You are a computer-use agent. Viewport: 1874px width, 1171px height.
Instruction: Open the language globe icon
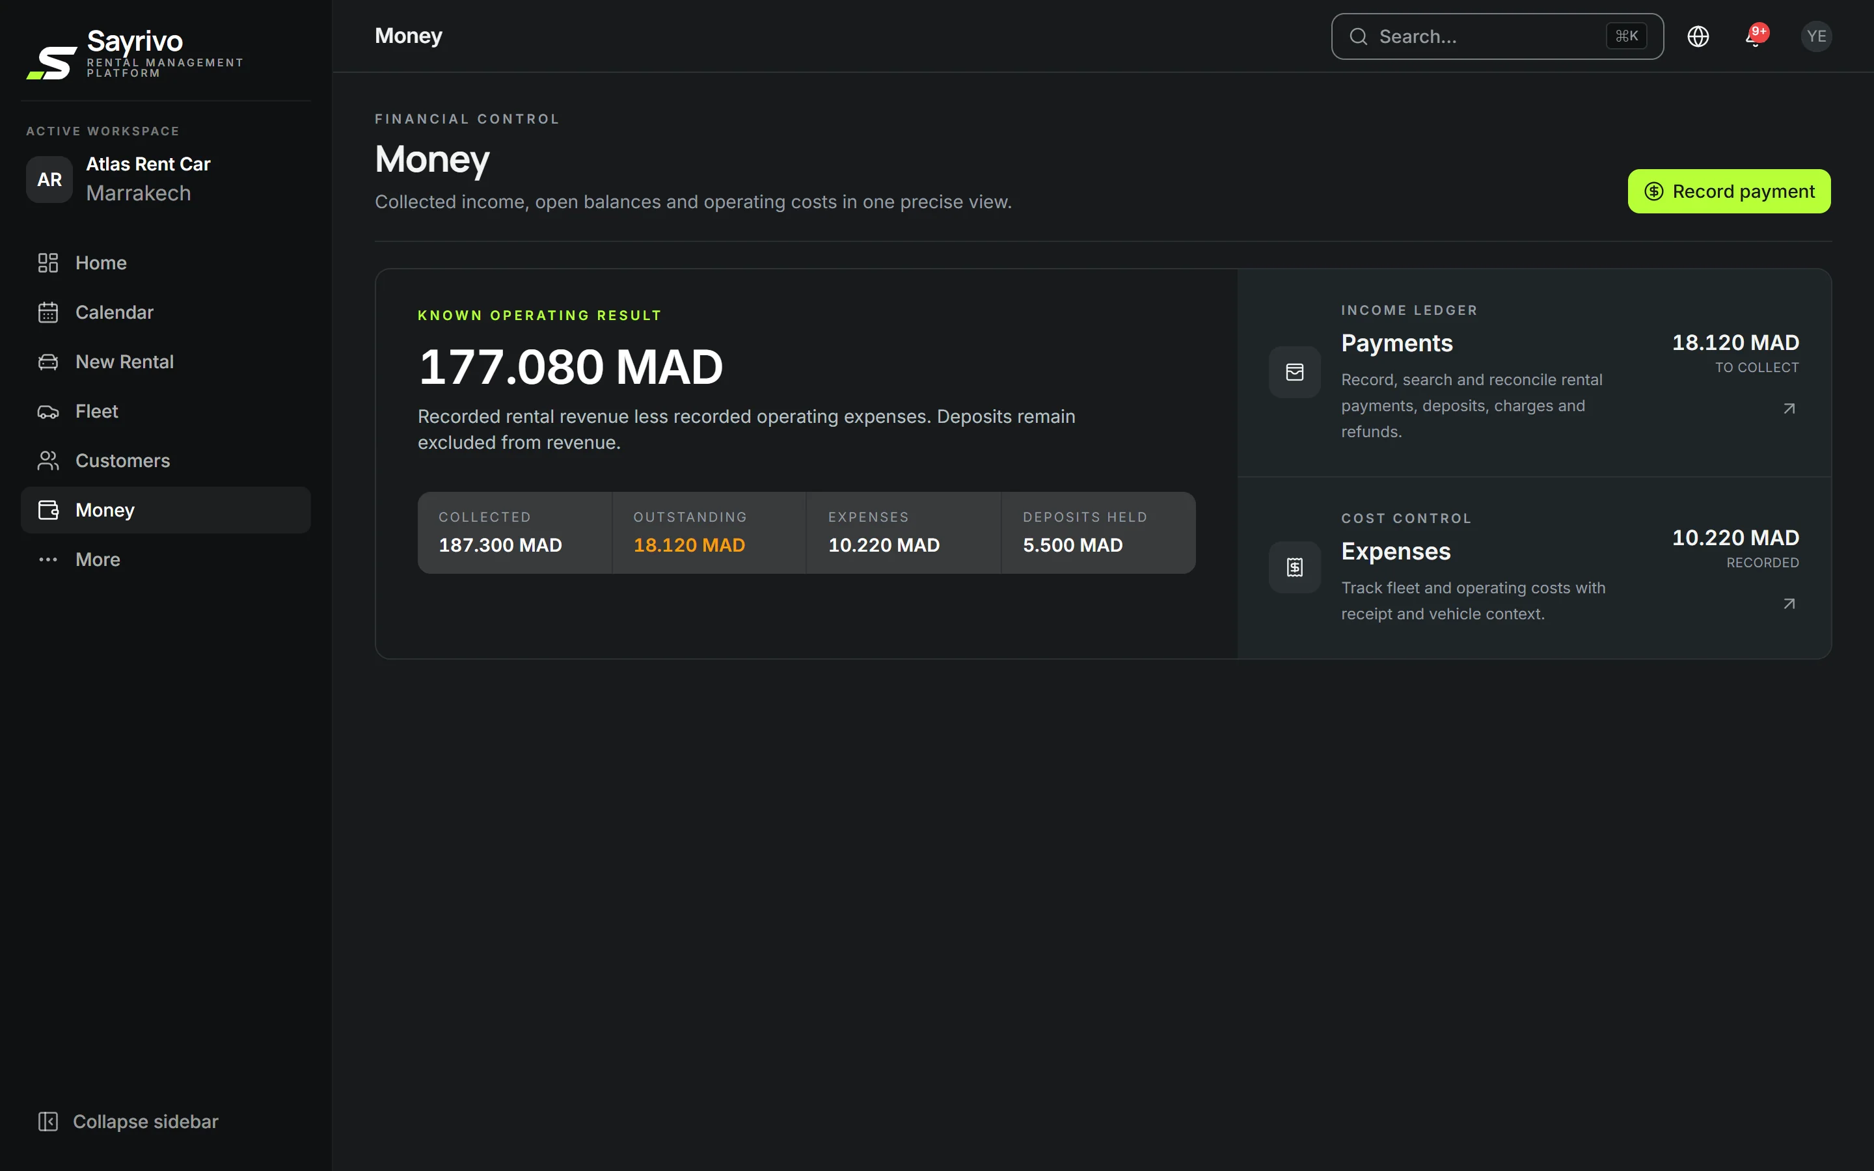(x=1698, y=36)
